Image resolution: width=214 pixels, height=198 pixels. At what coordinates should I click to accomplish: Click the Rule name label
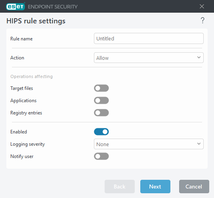pos(21,39)
